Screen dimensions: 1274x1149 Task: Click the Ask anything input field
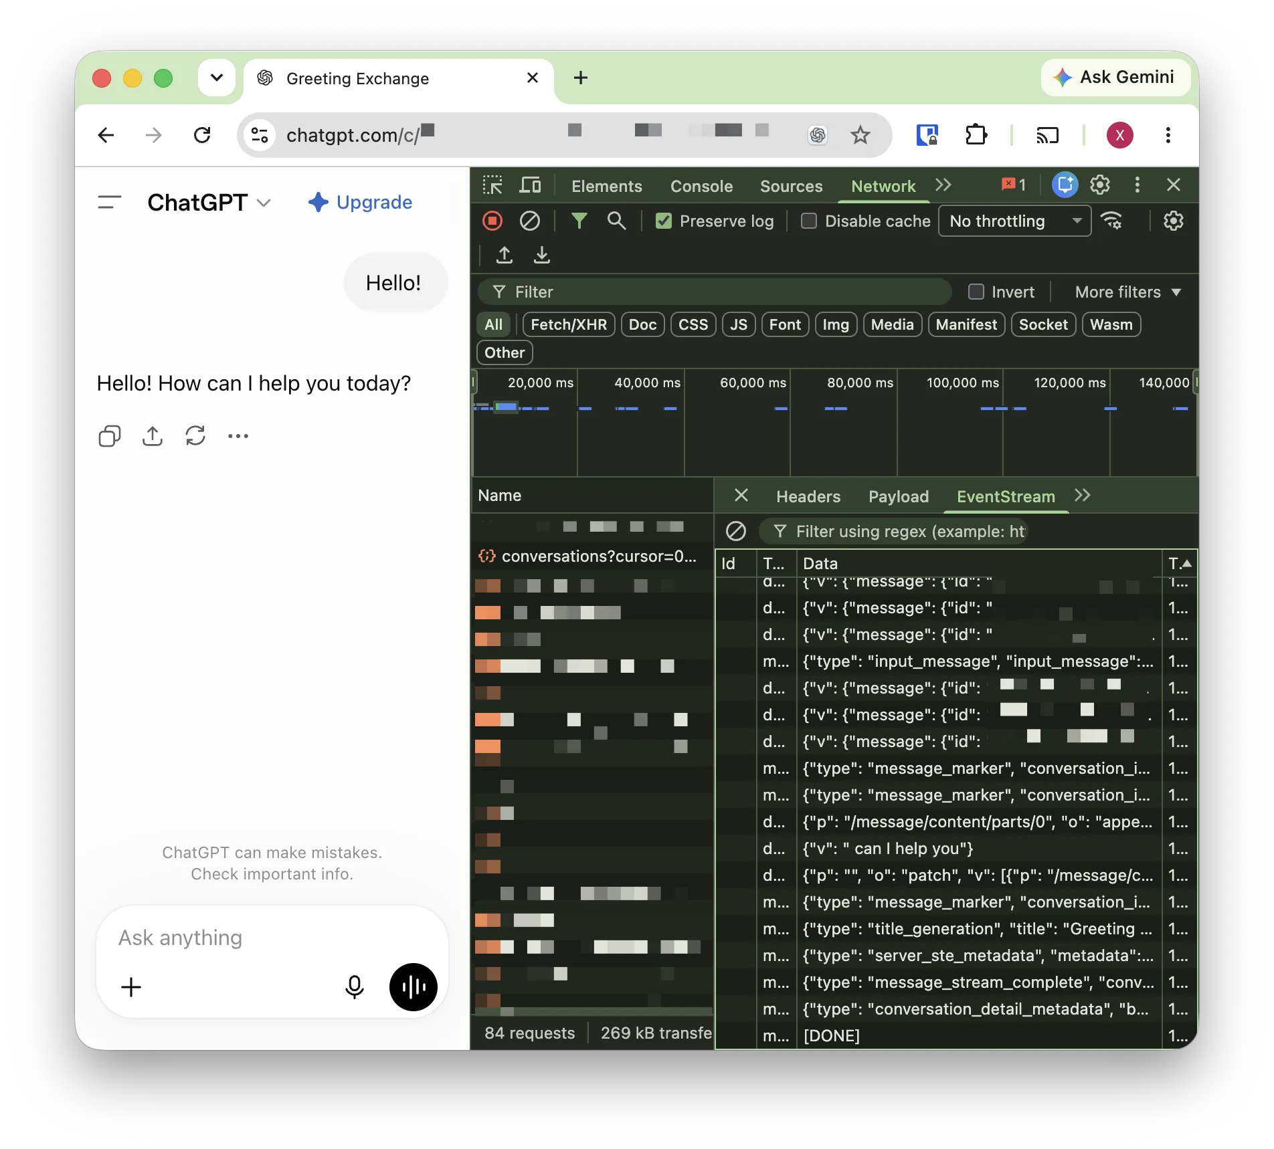pos(272,938)
